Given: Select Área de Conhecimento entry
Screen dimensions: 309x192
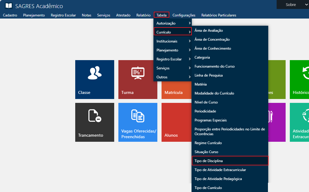Looking at the screenshot, I should pos(213,48).
